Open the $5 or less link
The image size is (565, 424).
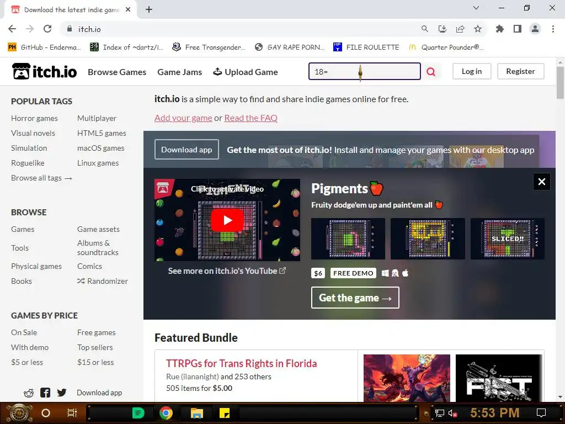[27, 362]
